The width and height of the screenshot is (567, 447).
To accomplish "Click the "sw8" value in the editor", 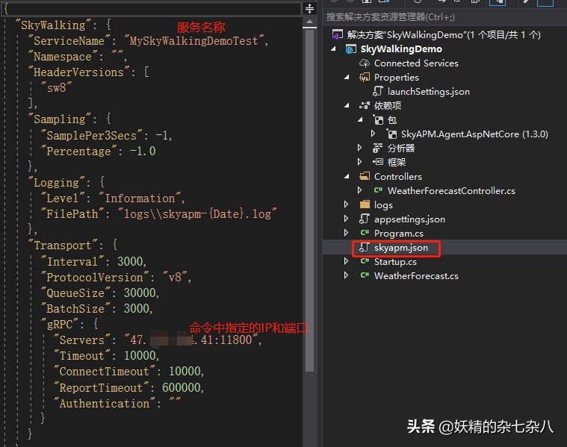I will (x=57, y=88).
